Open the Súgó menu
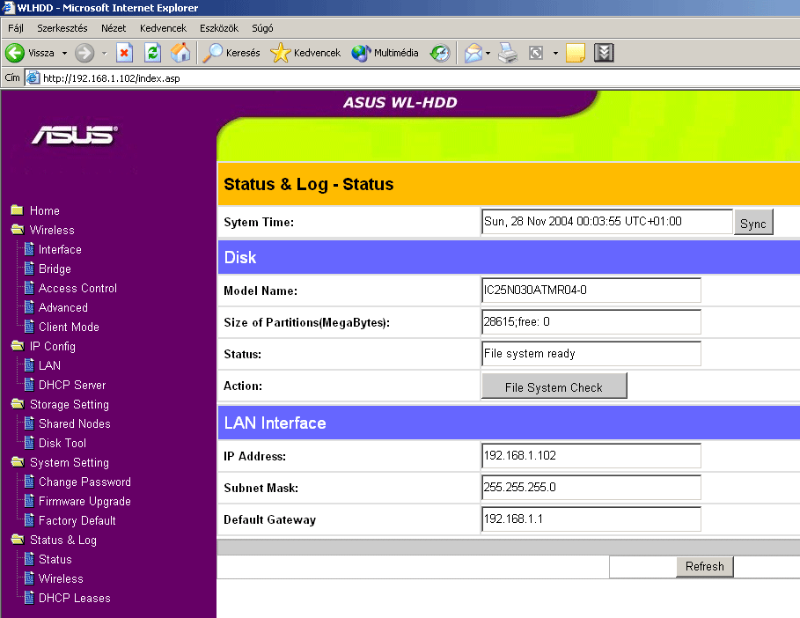800x618 pixels. coord(262,28)
